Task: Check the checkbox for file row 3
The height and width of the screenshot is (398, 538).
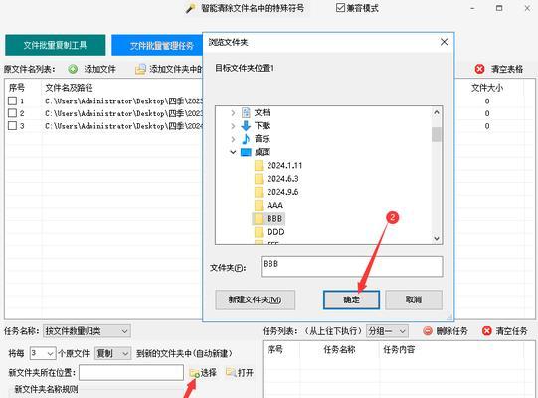Action: click(12, 126)
